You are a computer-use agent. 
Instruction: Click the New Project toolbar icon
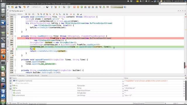point(13,7)
